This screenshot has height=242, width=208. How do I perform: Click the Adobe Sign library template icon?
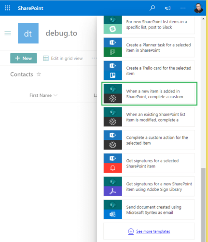pos(113,186)
